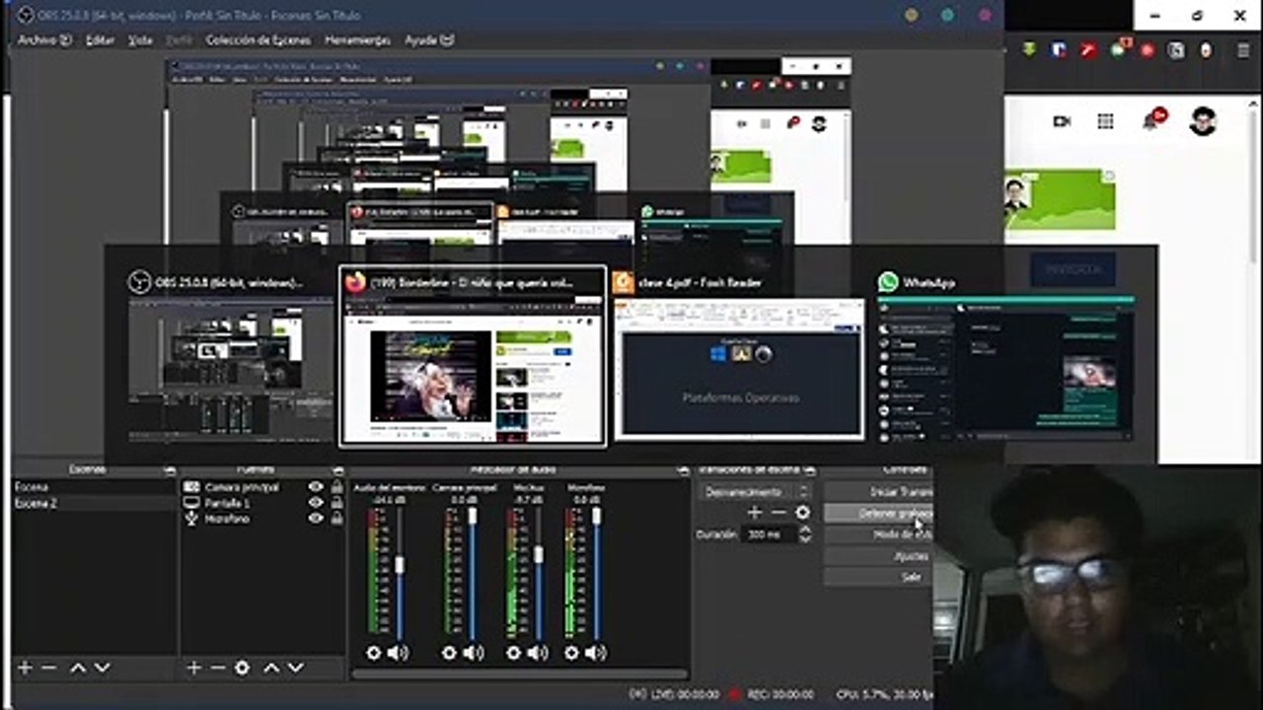Open source properties gear in Fuentes panel
Image resolution: width=1263 pixels, height=710 pixels.
point(242,668)
